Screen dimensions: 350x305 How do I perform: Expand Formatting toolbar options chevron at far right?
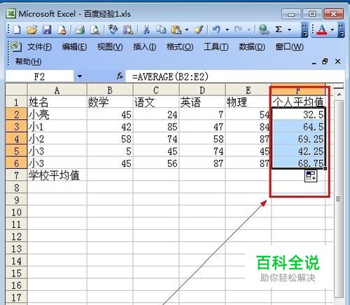[x=342, y=30]
